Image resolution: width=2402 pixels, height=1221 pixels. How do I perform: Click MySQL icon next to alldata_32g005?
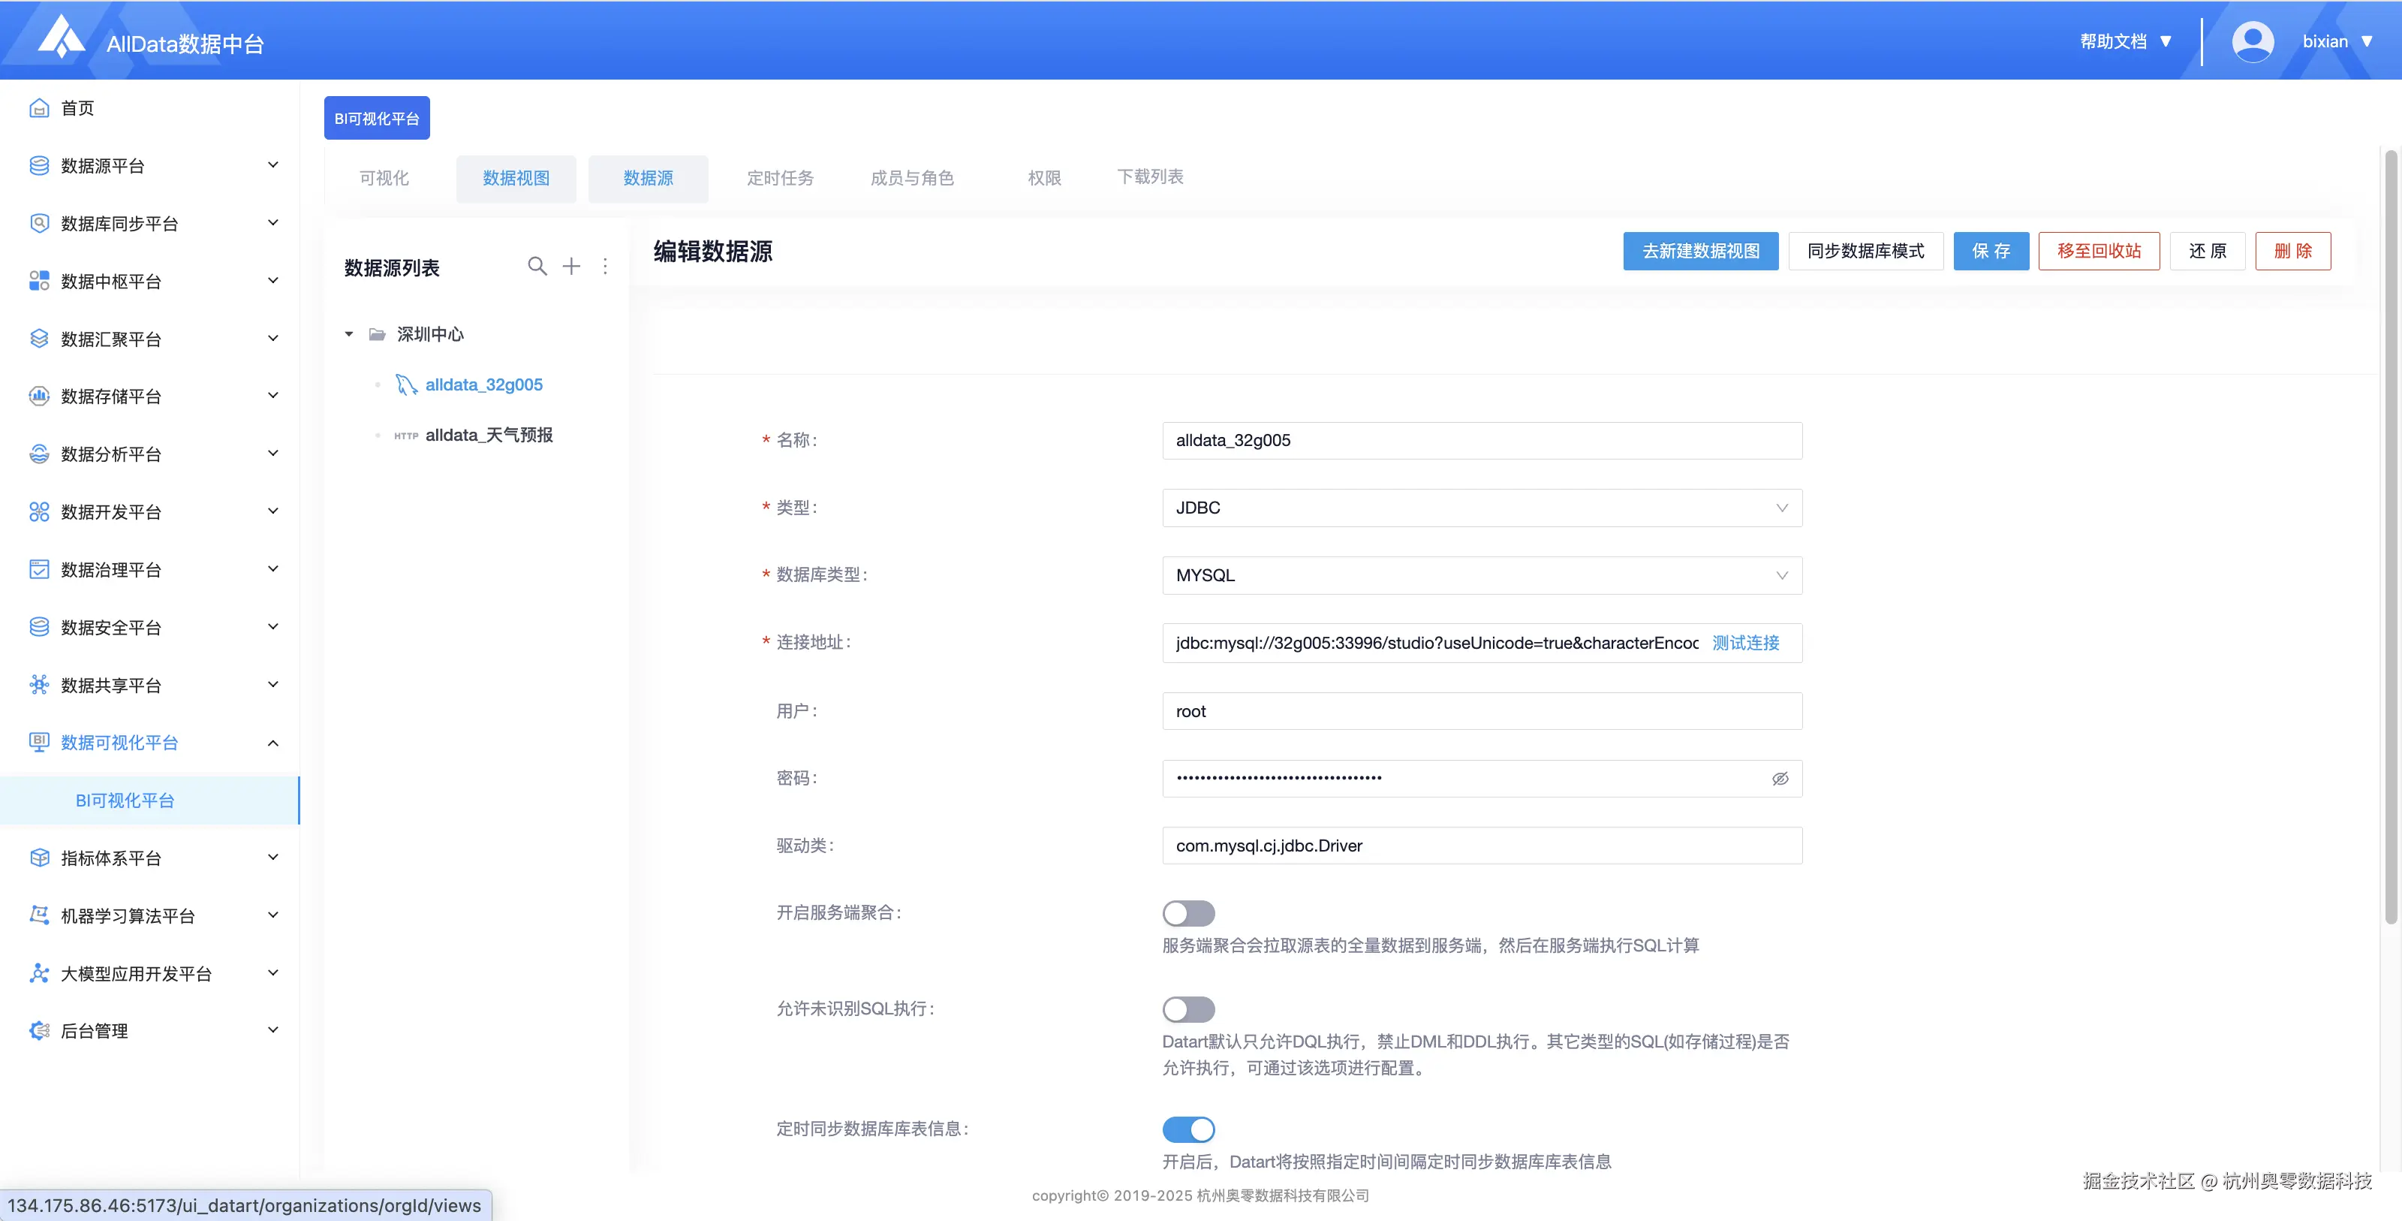click(x=405, y=385)
